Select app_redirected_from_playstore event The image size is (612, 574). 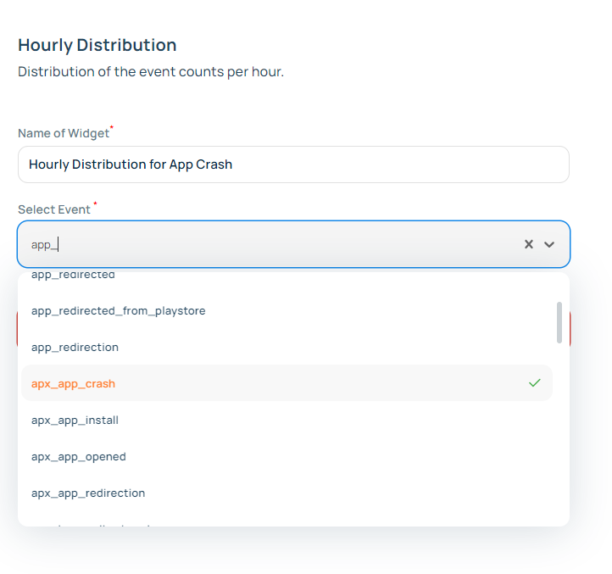coord(118,310)
